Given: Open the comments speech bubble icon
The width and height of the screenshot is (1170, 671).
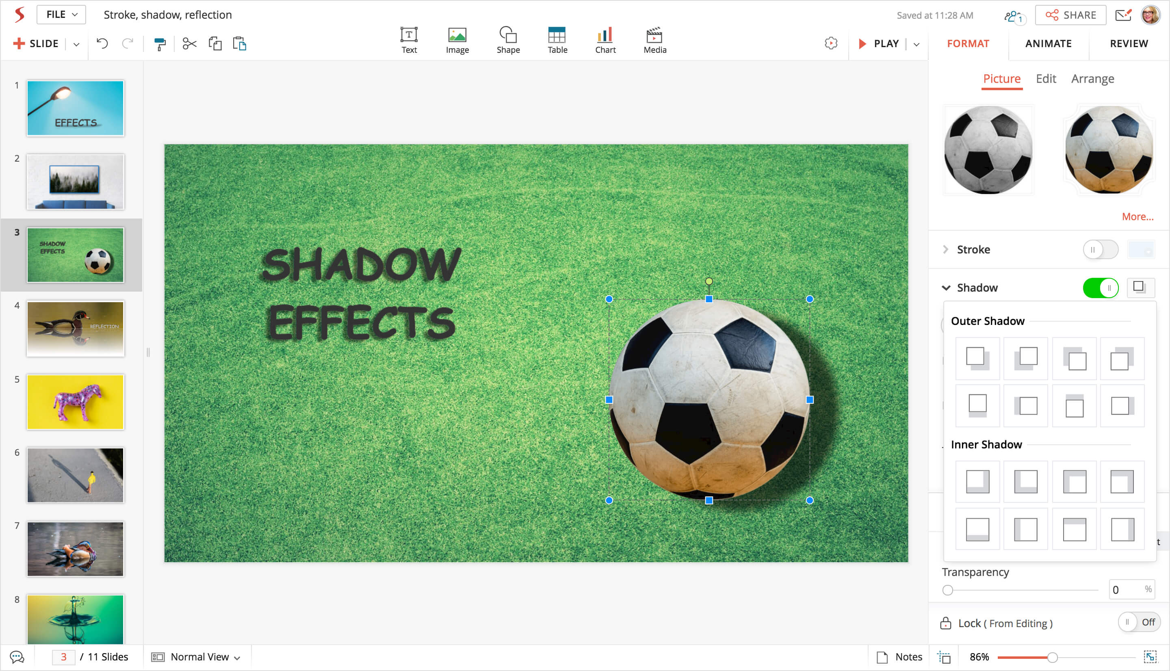Looking at the screenshot, I should coord(17,657).
